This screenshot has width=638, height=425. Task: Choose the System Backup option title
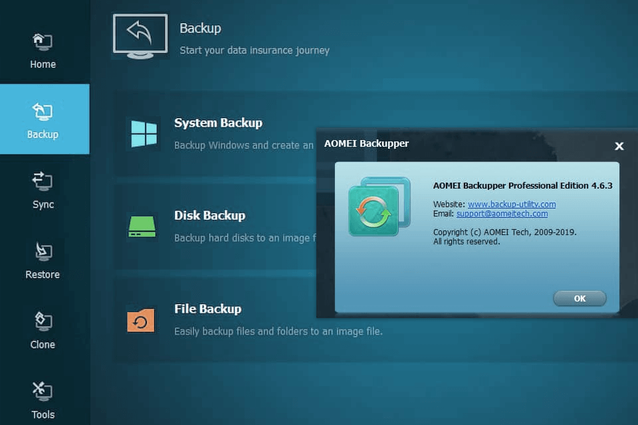(218, 123)
